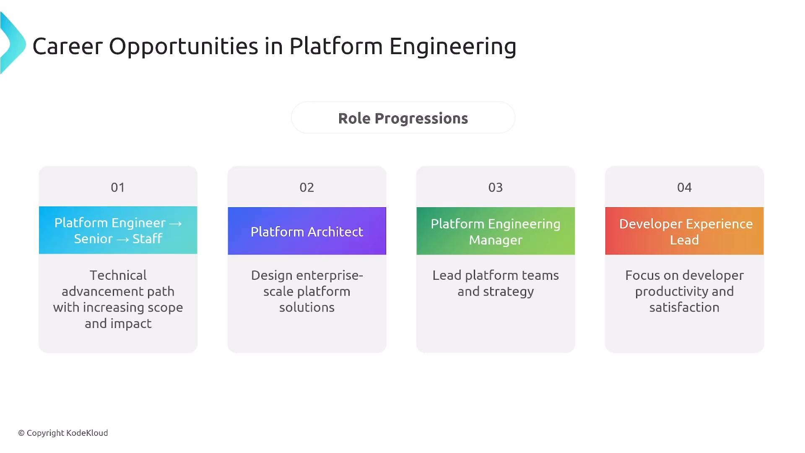
Task: Click 'Lead platform teams and strategy' description
Action: (x=496, y=283)
